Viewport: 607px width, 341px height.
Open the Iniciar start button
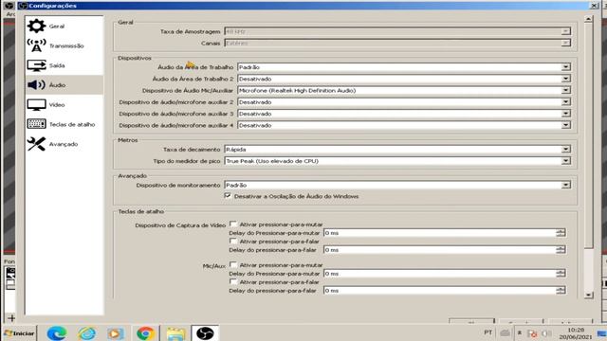(19, 333)
